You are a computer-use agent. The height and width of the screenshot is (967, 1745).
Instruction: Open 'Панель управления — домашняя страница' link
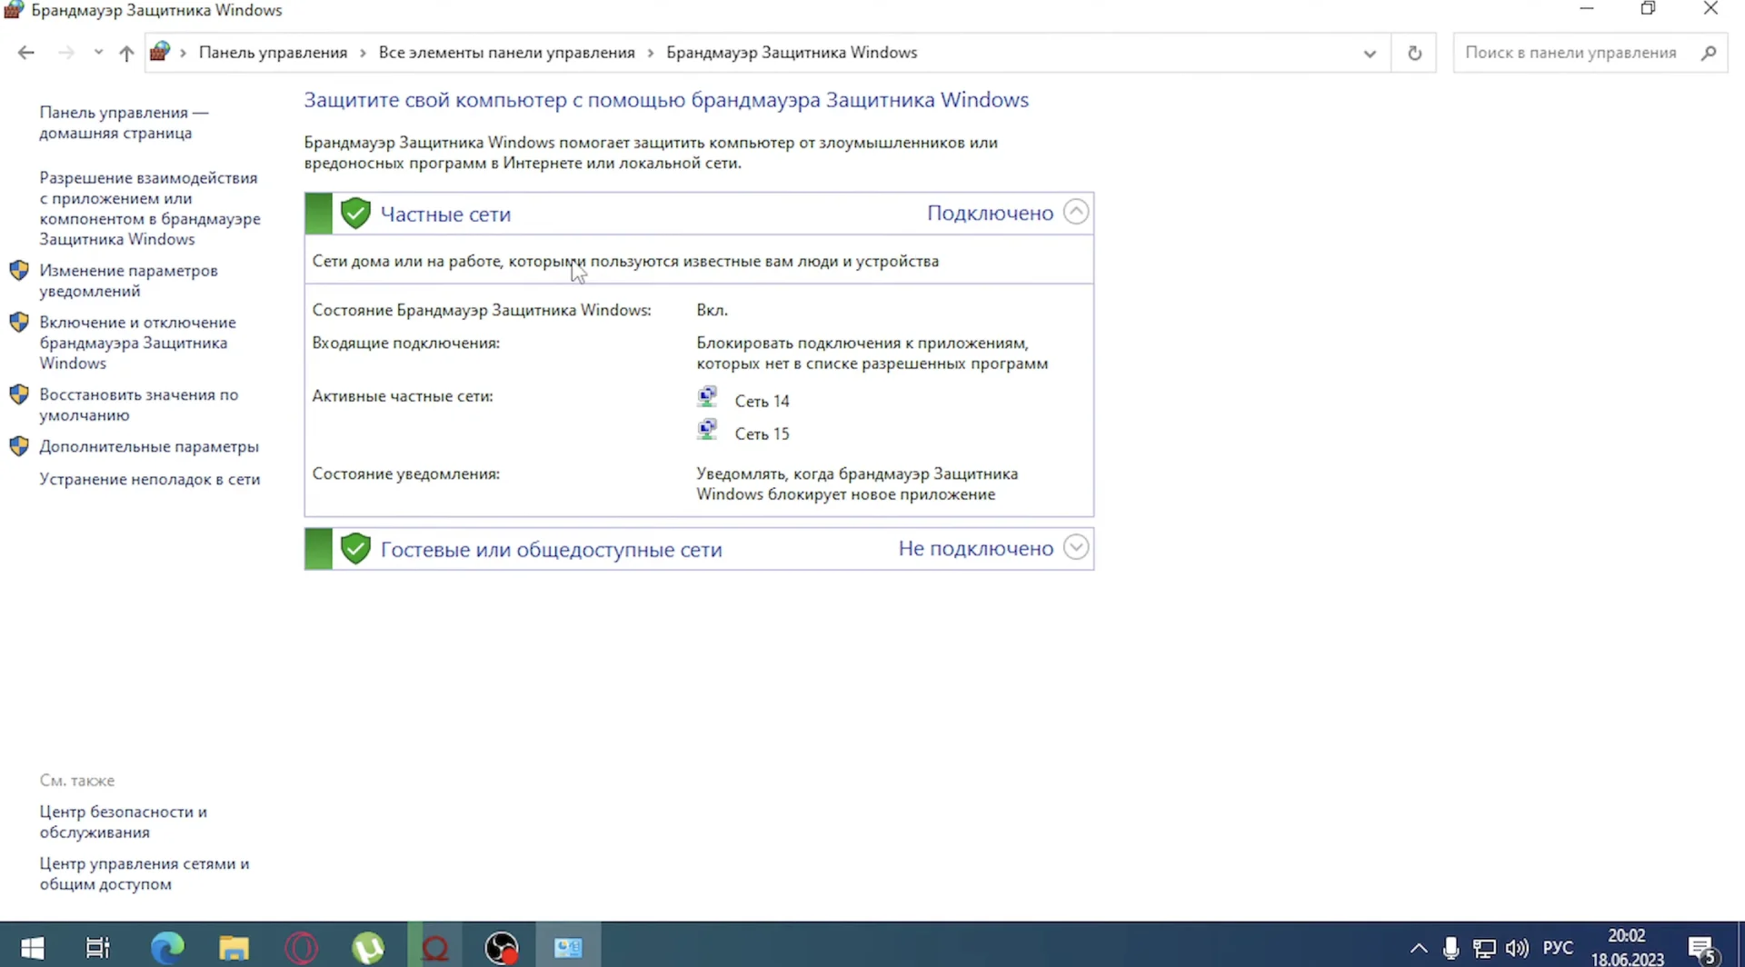click(124, 123)
